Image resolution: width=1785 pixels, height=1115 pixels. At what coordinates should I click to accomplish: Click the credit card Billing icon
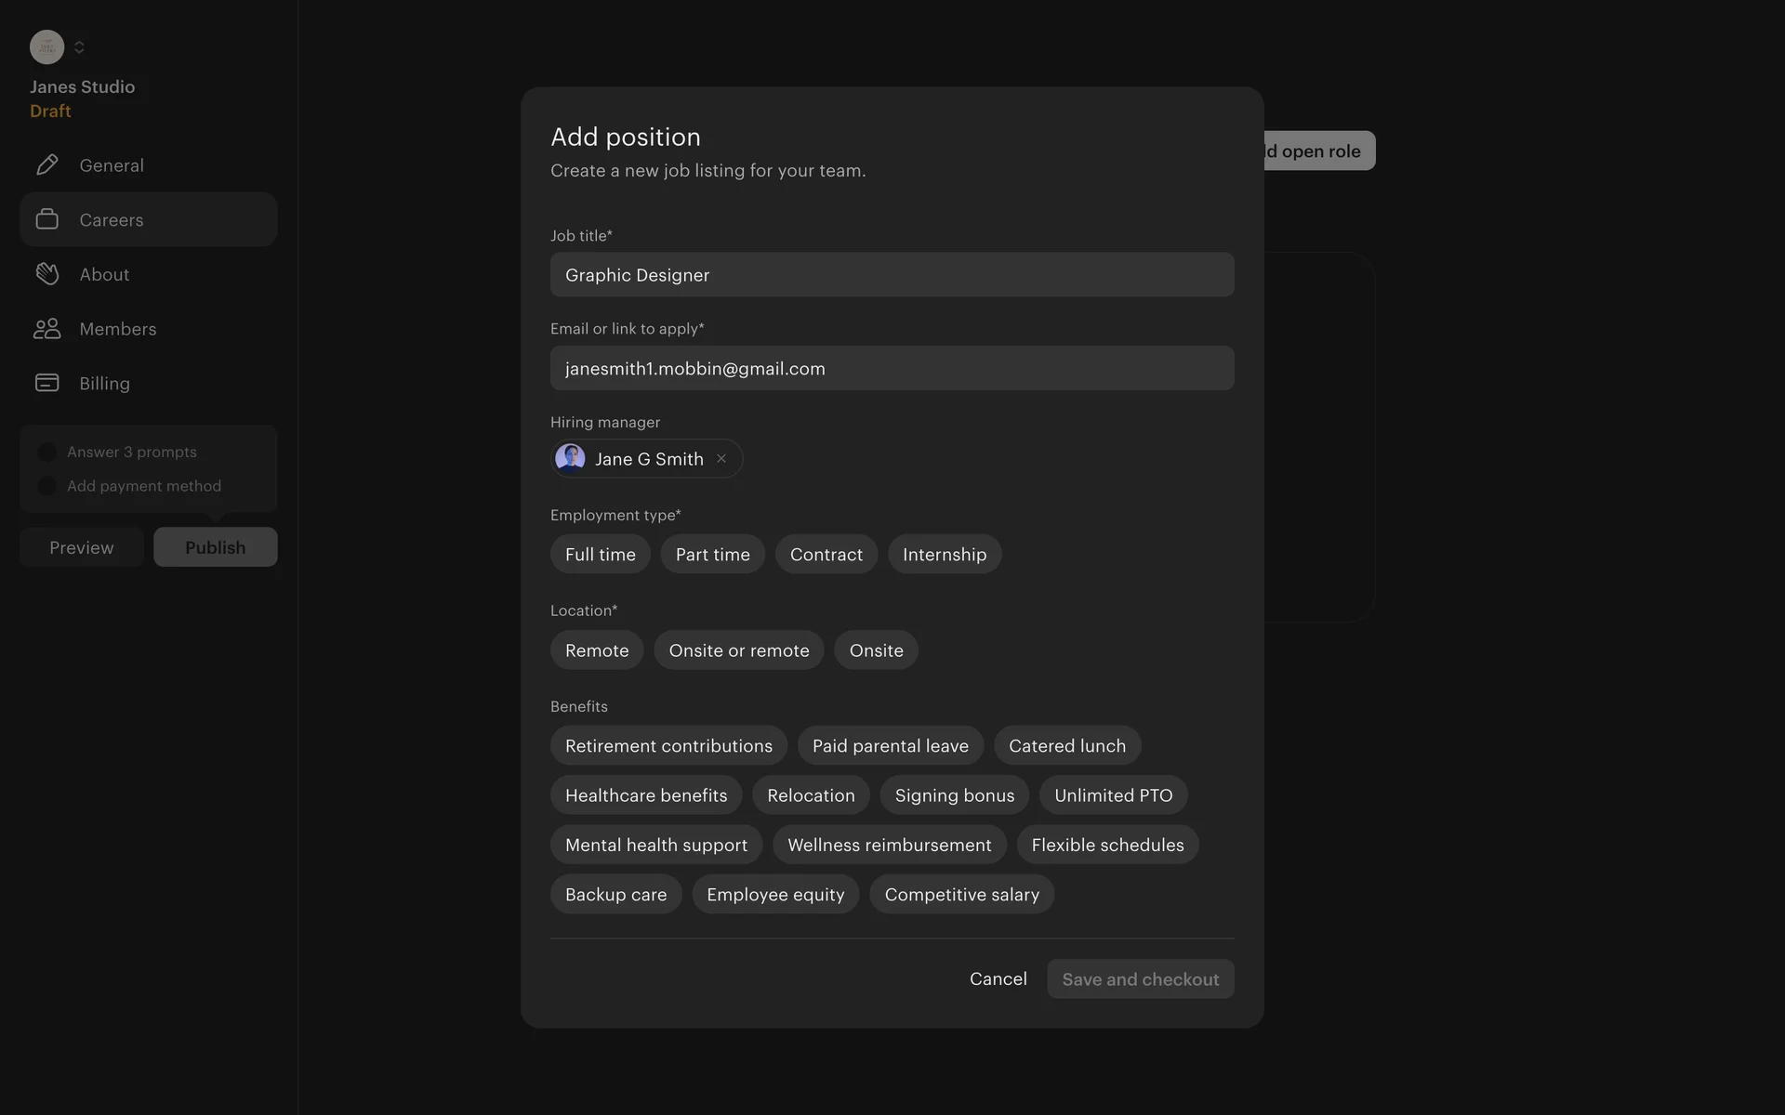point(46,383)
